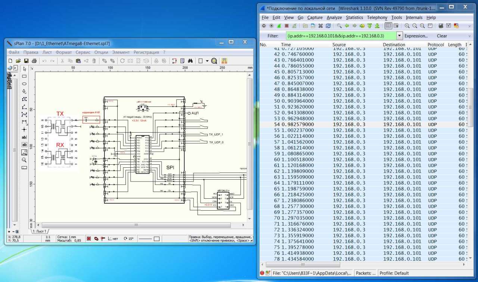The image size is (478, 282).
Task: Open the Сервис menu in sPlan
Action: coord(83,52)
